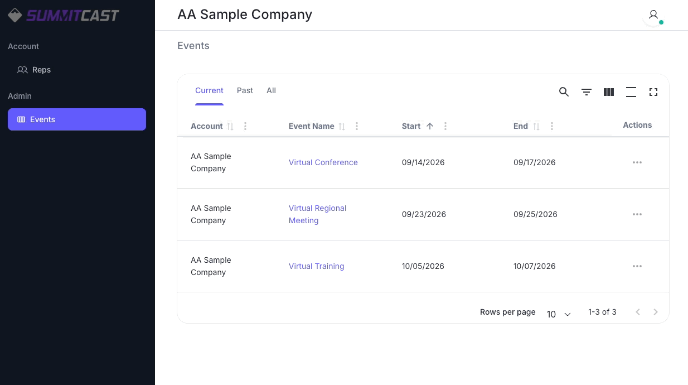688x385 pixels.
Task: Go to the next page arrow
Action: pos(656,312)
